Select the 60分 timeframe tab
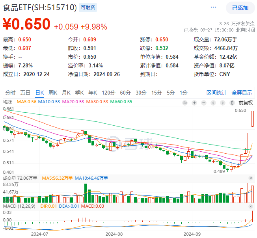 click(125, 93)
